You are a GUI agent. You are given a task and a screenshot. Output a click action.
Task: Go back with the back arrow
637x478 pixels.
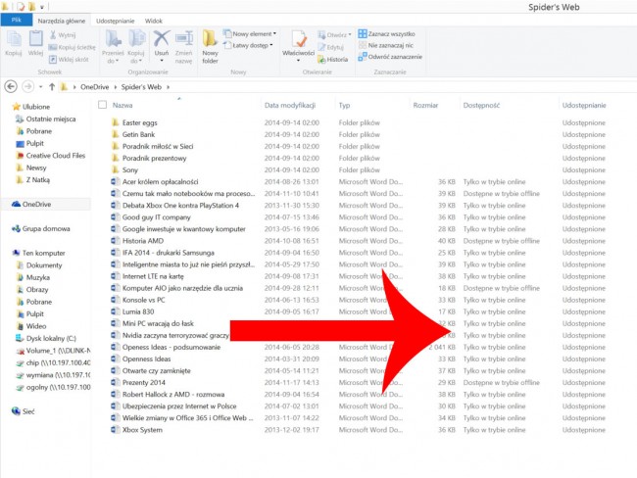(11, 86)
